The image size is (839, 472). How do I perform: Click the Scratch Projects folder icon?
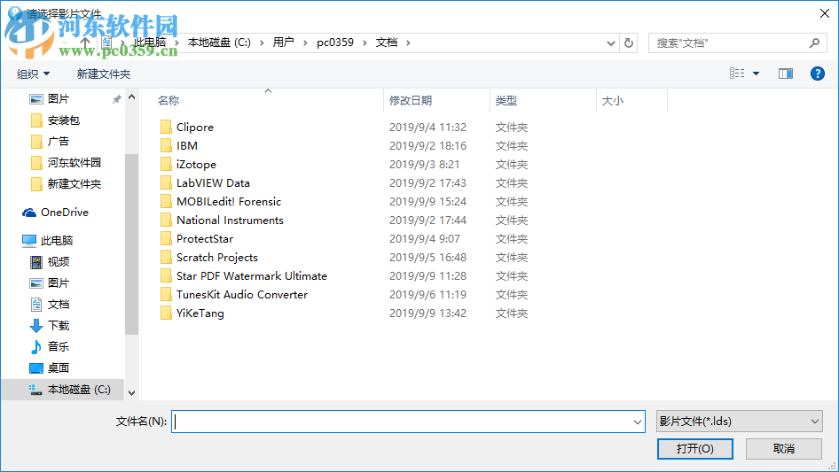coord(166,258)
